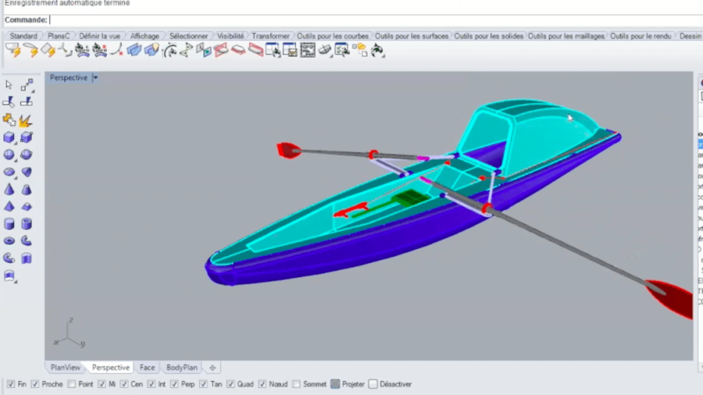
Task: Pick the Sphere solid tool
Action: (x=9, y=155)
